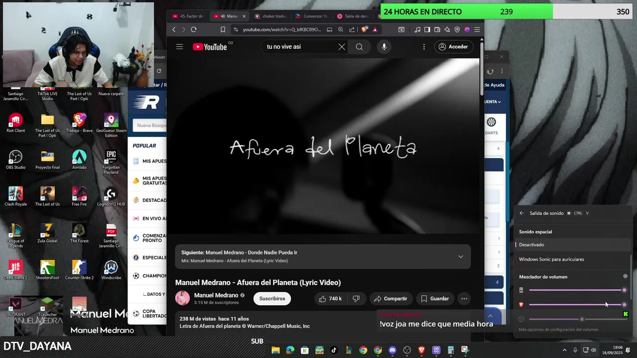Click the Guardar save button
The height and width of the screenshot is (358, 637).
[435, 298]
